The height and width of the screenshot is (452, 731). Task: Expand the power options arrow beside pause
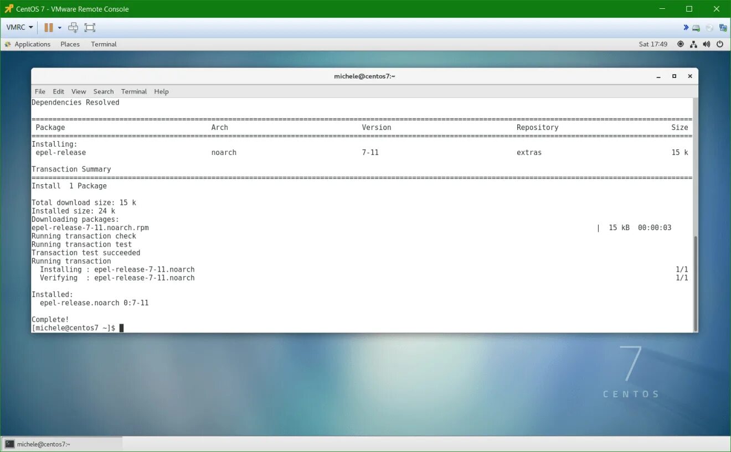[59, 28]
